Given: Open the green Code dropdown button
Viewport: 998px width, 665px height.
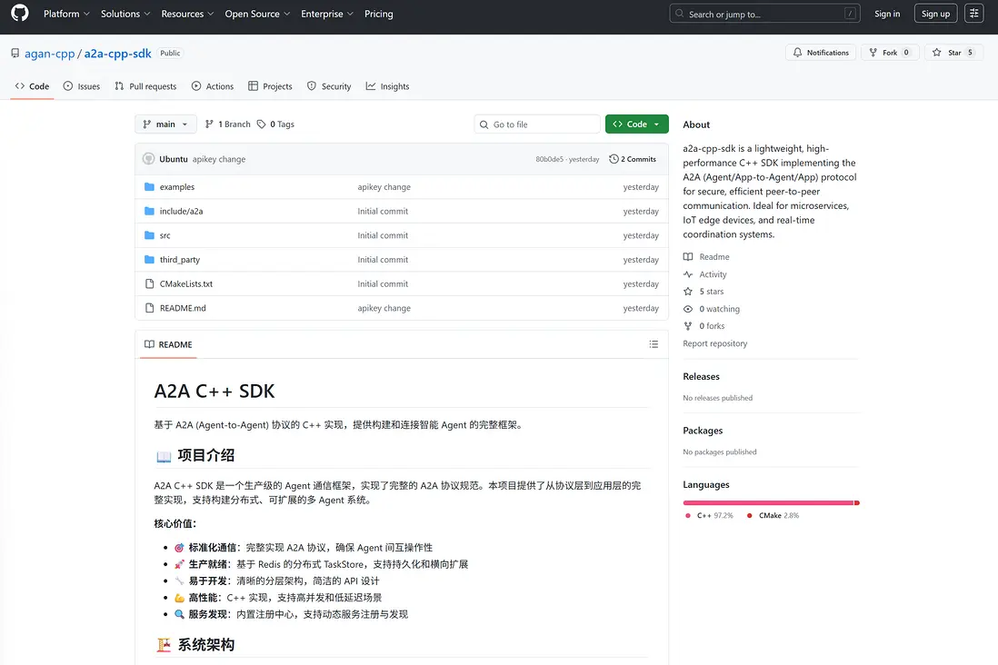Looking at the screenshot, I should click(x=636, y=124).
